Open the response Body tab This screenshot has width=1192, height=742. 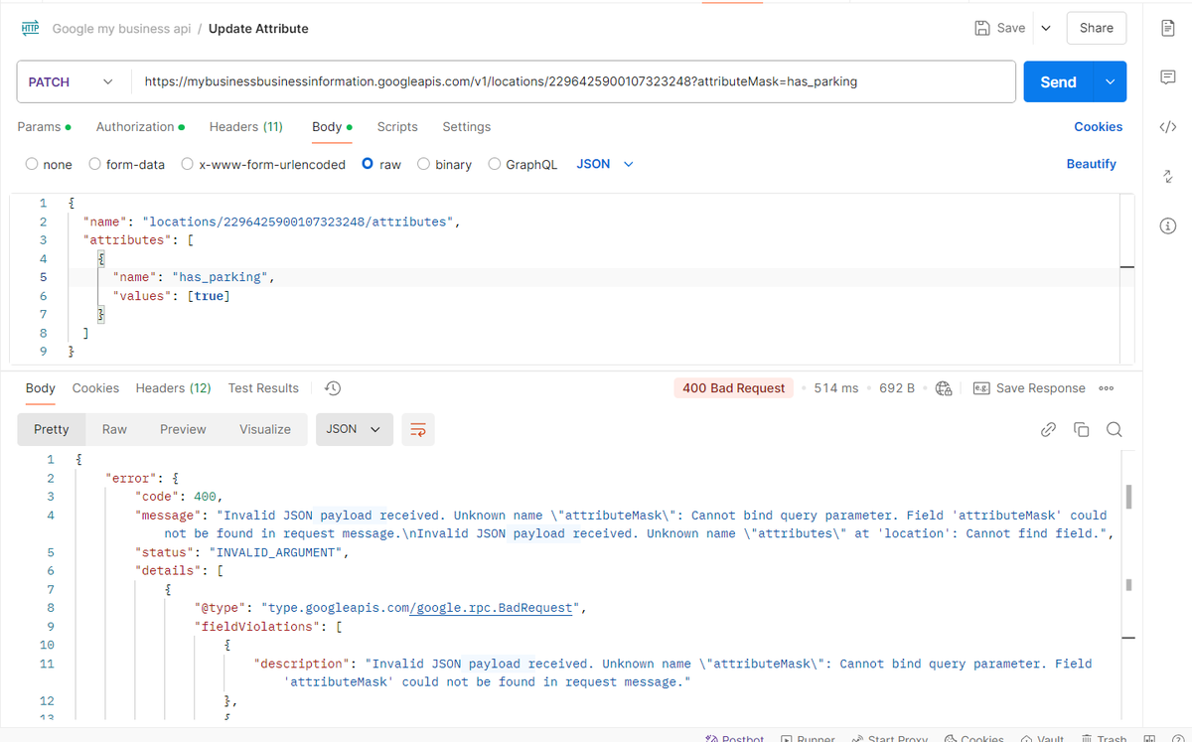point(41,388)
